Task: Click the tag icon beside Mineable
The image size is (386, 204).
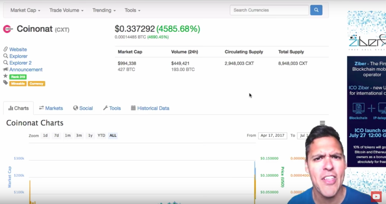Action: coord(5,83)
